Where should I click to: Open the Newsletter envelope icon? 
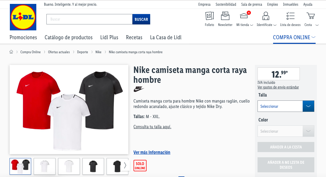click(225, 16)
